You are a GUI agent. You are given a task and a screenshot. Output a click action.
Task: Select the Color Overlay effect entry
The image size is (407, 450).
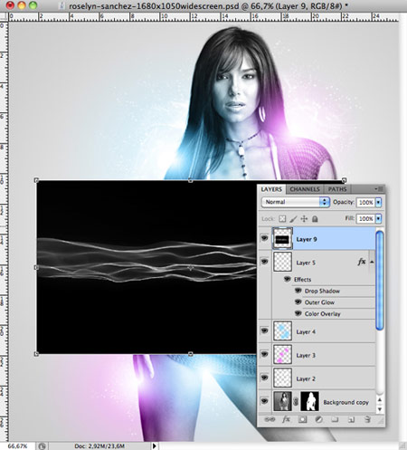[322, 314]
